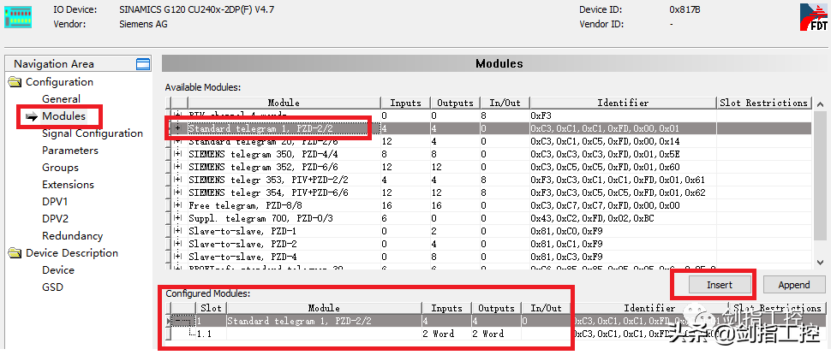Open Signal Configuration in navigation tree
Image resolution: width=831 pixels, height=355 pixels.
(x=93, y=133)
